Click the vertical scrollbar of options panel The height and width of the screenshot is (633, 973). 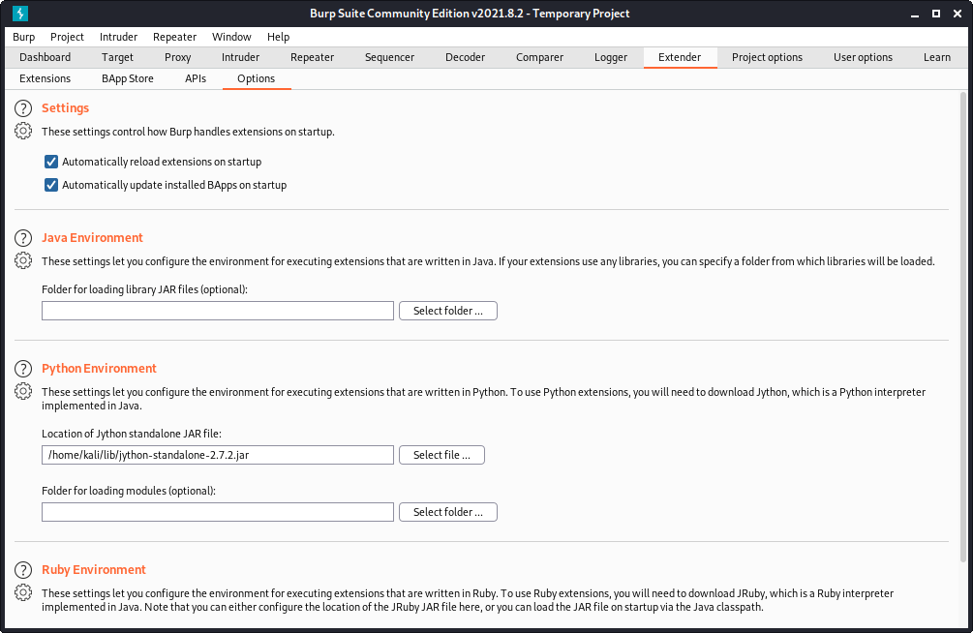coord(963,326)
